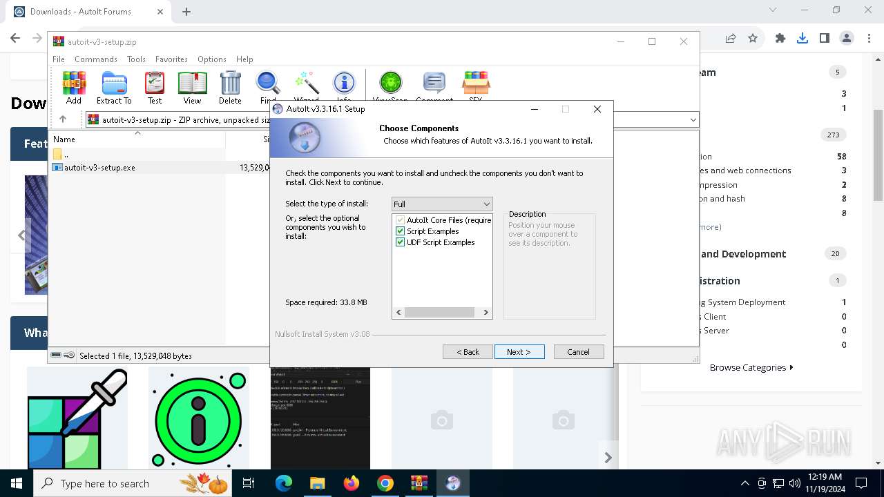Open the notification center on taskbar
884x497 pixels.
coord(861,483)
